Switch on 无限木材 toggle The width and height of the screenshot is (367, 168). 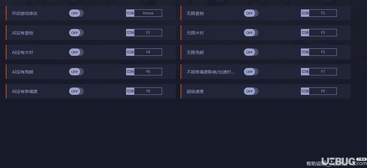tap(251, 33)
